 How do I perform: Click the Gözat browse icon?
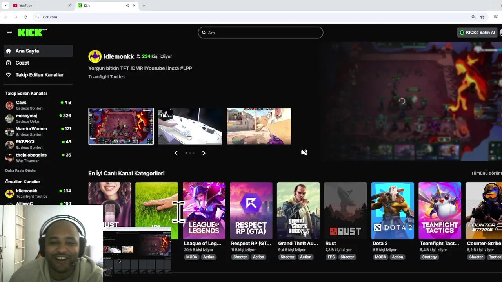[x=8, y=63]
